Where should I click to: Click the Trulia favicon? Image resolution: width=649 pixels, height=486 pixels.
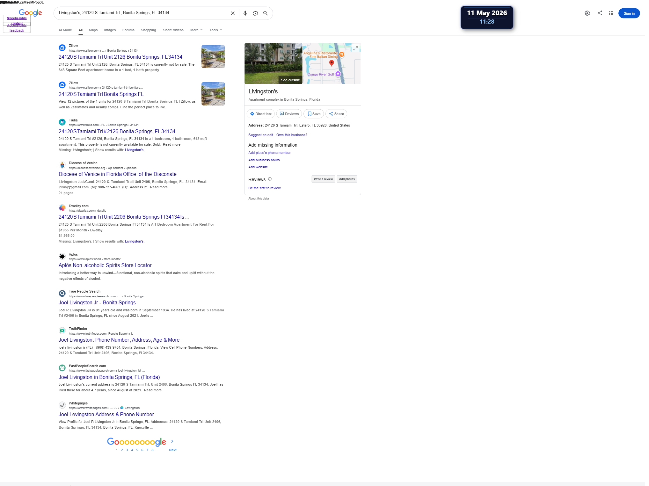click(62, 122)
